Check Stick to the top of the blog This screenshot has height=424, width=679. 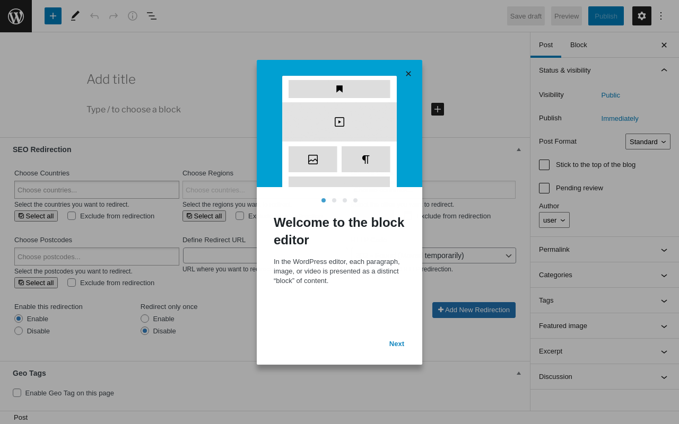tap(544, 165)
